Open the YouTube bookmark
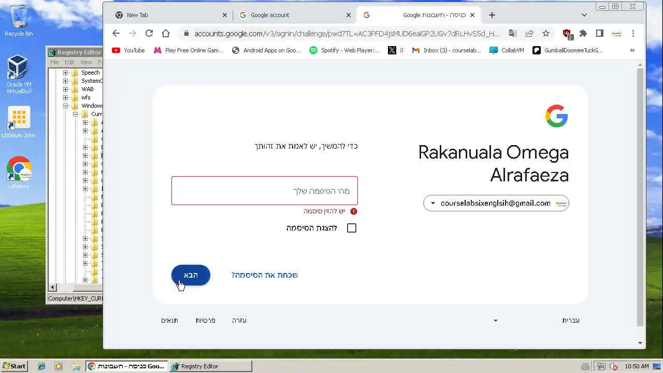 [x=128, y=50]
